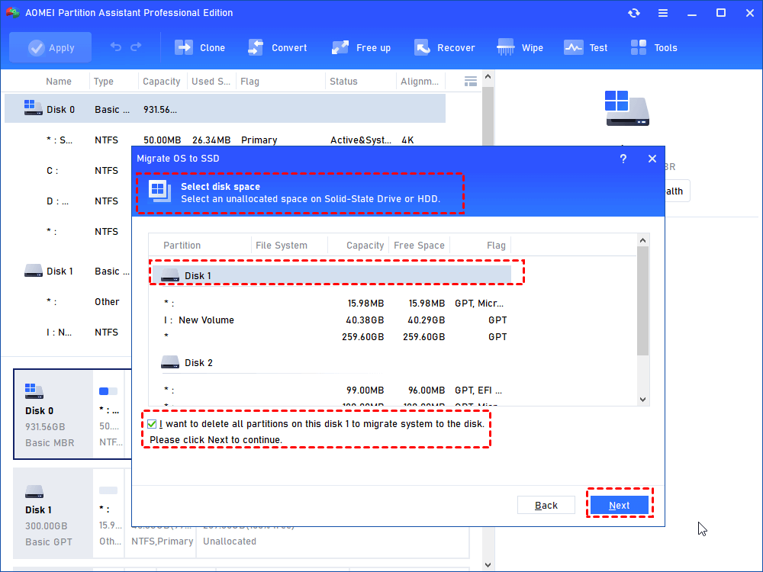Click the Back button
This screenshot has width=763, height=572.
[x=546, y=505]
